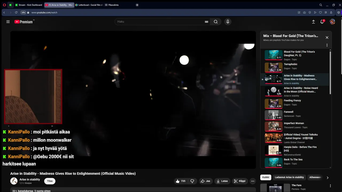The image size is (342, 192).
Task: Select the Arise in Stability YouTube tab
Action: coord(59,5)
